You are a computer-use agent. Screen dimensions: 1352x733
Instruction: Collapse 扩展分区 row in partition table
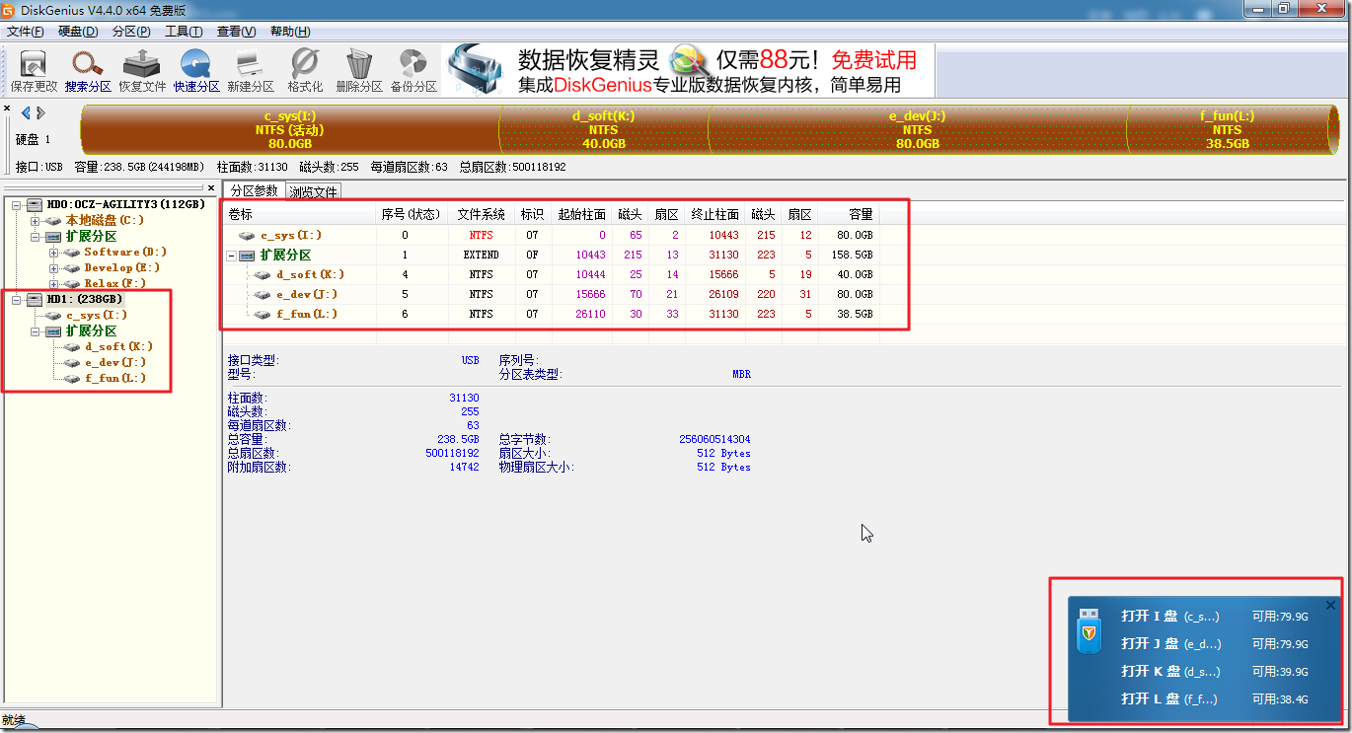pos(233,255)
